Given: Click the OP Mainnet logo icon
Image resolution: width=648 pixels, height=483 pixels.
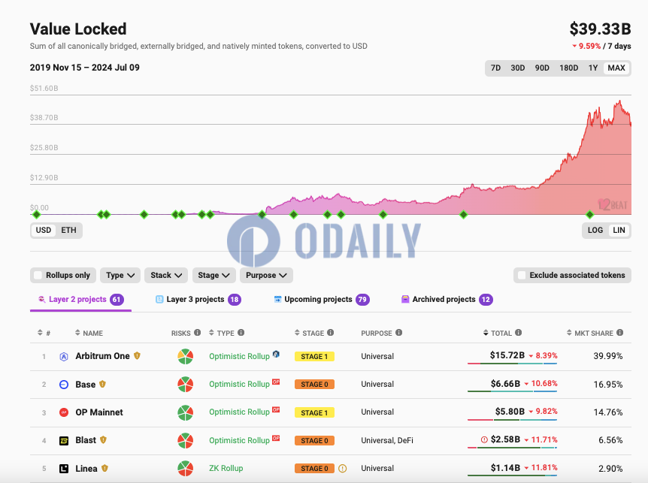Looking at the screenshot, I should click(x=64, y=412).
